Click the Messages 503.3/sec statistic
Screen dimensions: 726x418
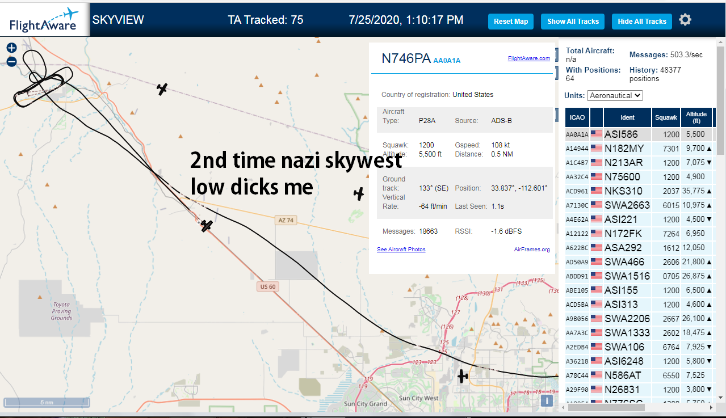click(666, 55)
